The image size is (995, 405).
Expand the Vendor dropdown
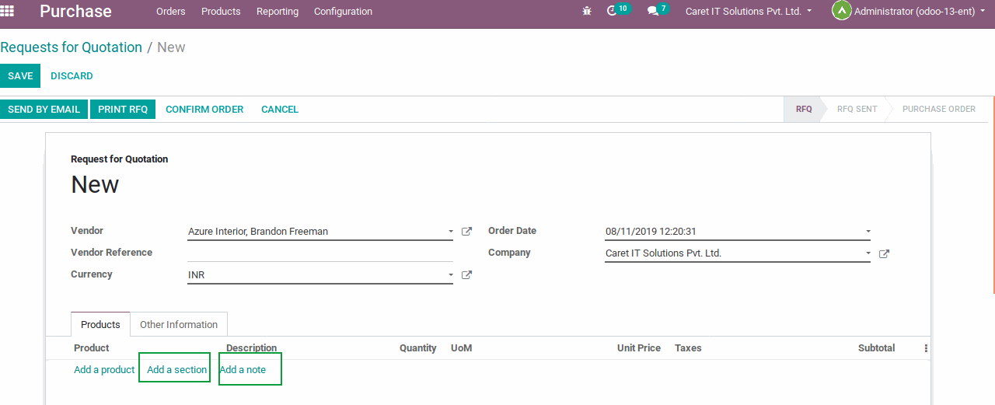click(451, 232)
